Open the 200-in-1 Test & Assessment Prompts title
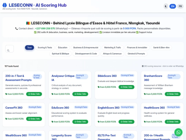 (18, 78)
